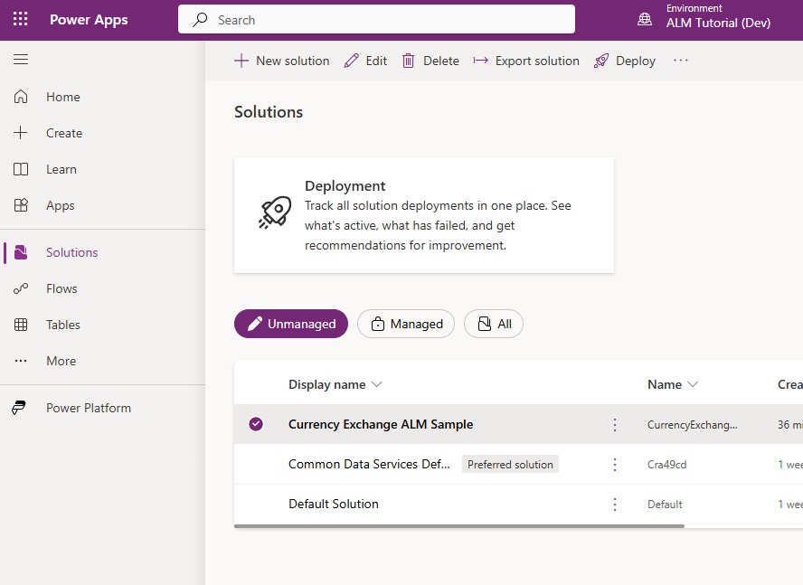
Task: Open the Currency Exchange ALM Sample solution
Action: tap(381, 424)
